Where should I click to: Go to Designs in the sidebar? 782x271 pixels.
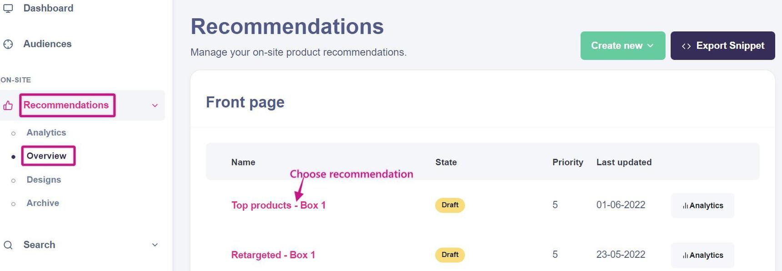[44, 180]
